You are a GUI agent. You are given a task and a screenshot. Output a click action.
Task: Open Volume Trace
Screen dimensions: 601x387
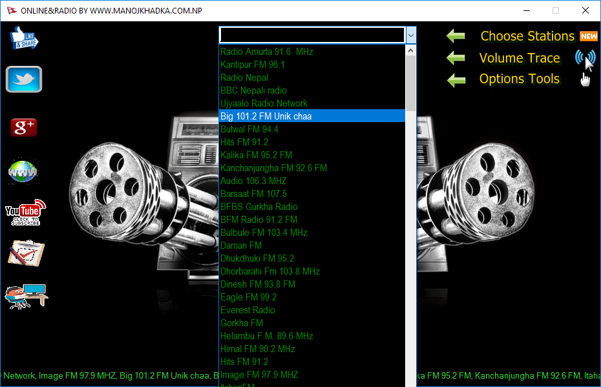click(x=520, y=58)
